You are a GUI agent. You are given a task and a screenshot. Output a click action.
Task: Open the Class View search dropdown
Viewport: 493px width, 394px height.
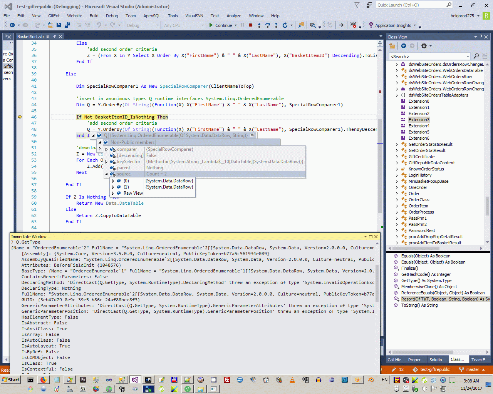point(468,56)
